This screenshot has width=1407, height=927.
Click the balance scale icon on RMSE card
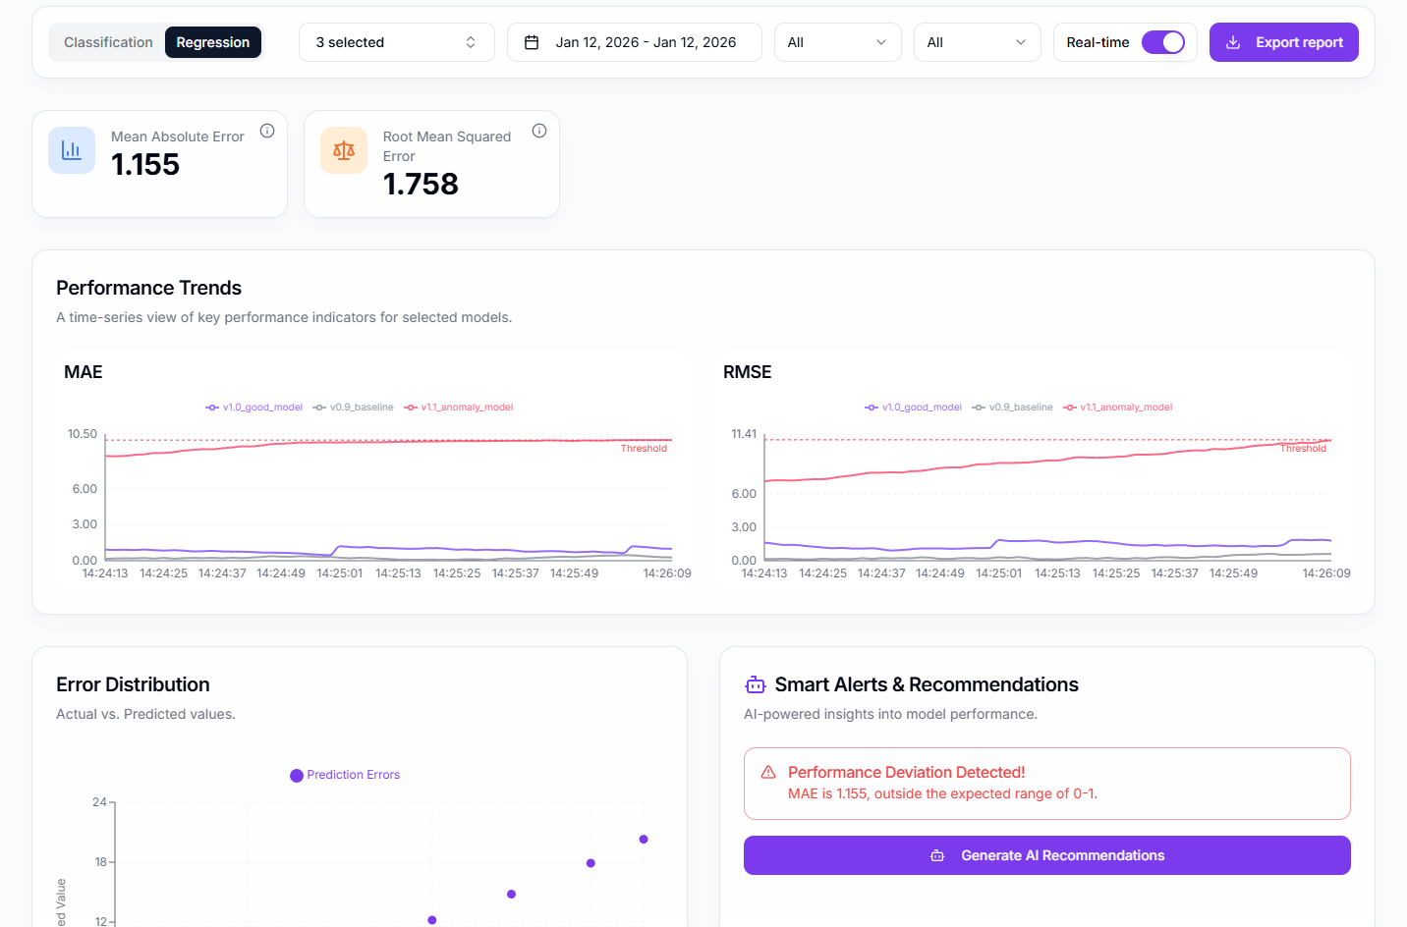click(x=344, y=150)
